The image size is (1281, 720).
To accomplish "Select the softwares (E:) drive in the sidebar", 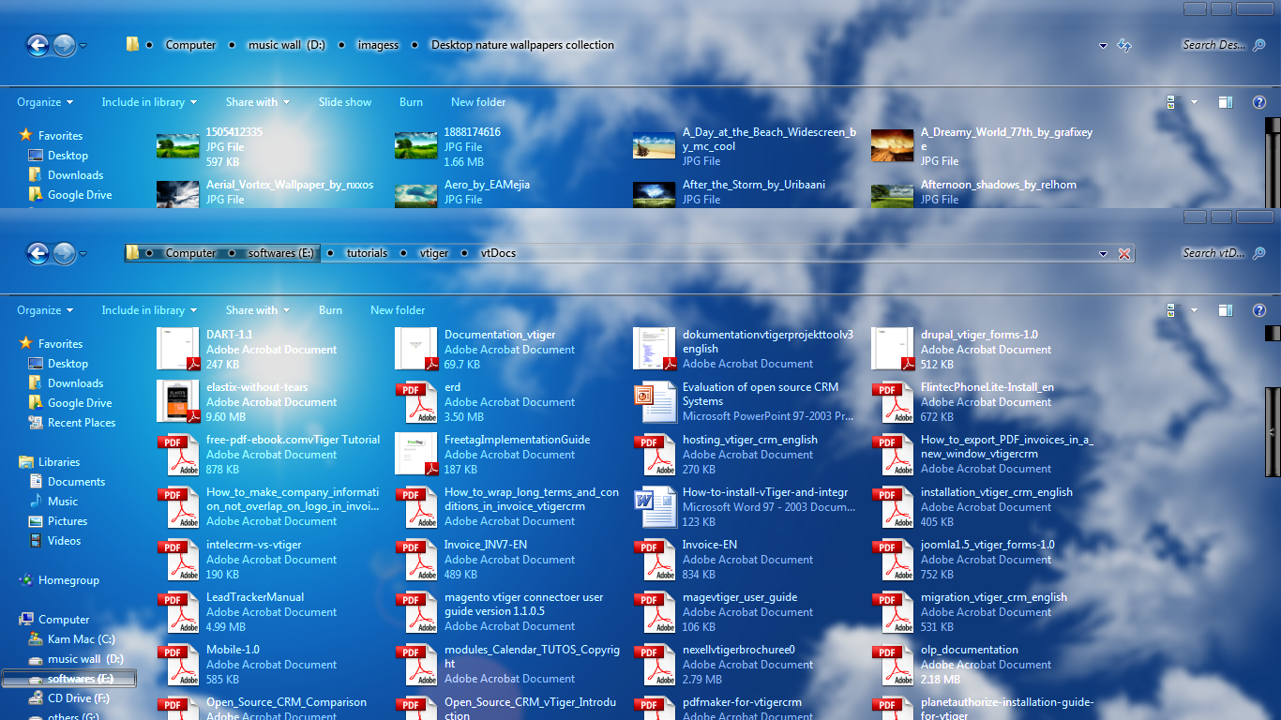I will [x=79, y=678].
